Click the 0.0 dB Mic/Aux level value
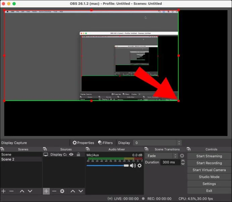The image size is (232, 202). 137,155
